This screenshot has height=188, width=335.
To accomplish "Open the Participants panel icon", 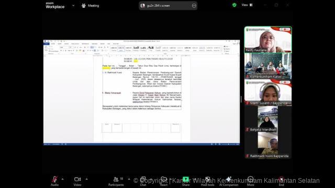I will point(116,180).
